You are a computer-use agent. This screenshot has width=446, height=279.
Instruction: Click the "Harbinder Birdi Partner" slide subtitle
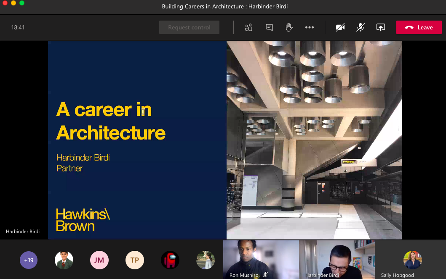(83, 163)
